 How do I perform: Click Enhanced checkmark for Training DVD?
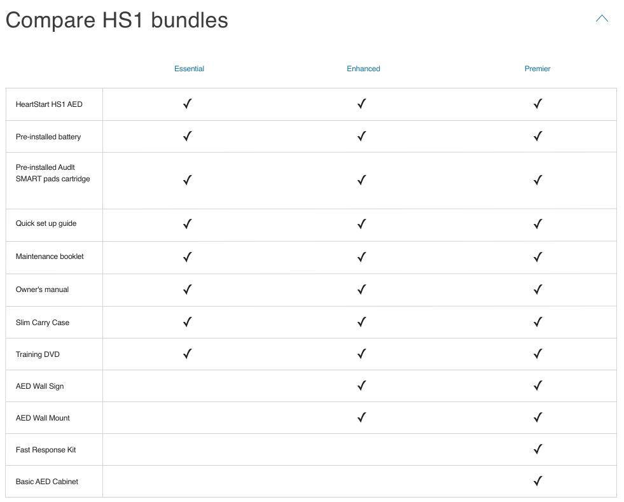click(x=362, y=354)
